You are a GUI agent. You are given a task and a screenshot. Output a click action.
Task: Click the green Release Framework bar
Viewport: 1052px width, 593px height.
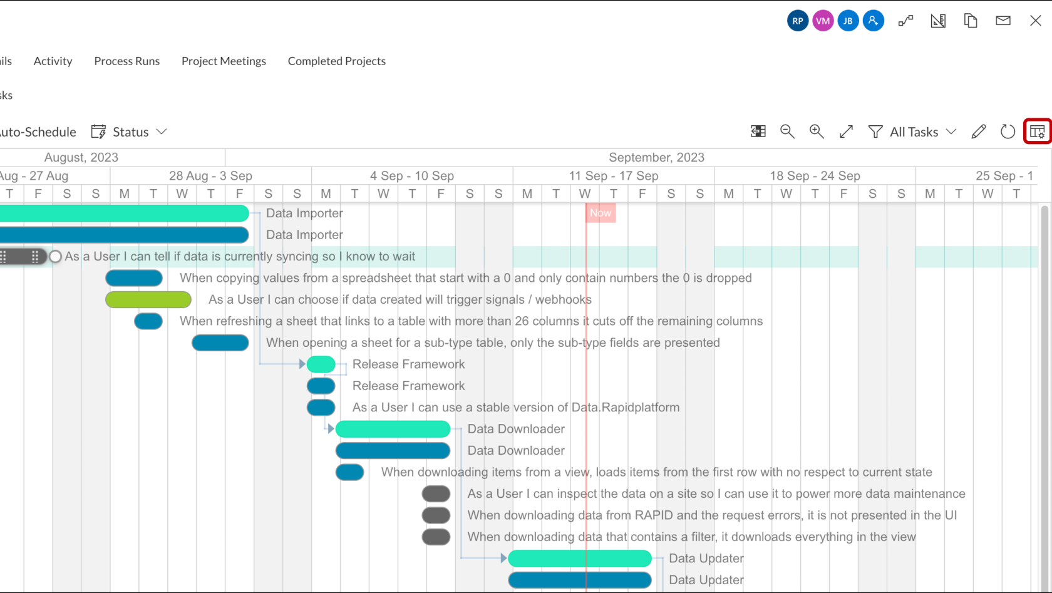click(x=321, y=364)
